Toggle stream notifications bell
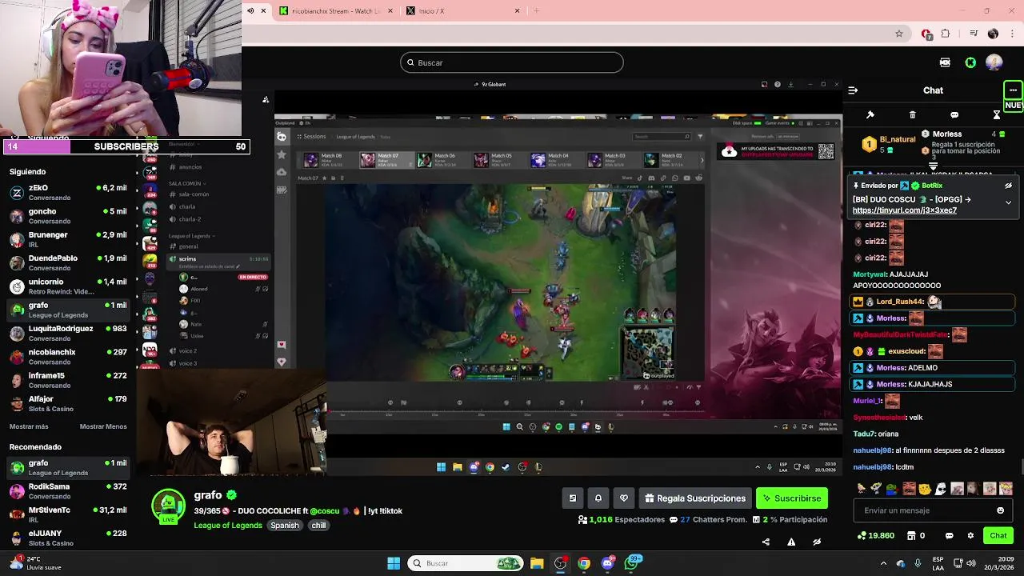Viewport: 1024px width, 576px height. pyautogui.click(x=598, y=498)
